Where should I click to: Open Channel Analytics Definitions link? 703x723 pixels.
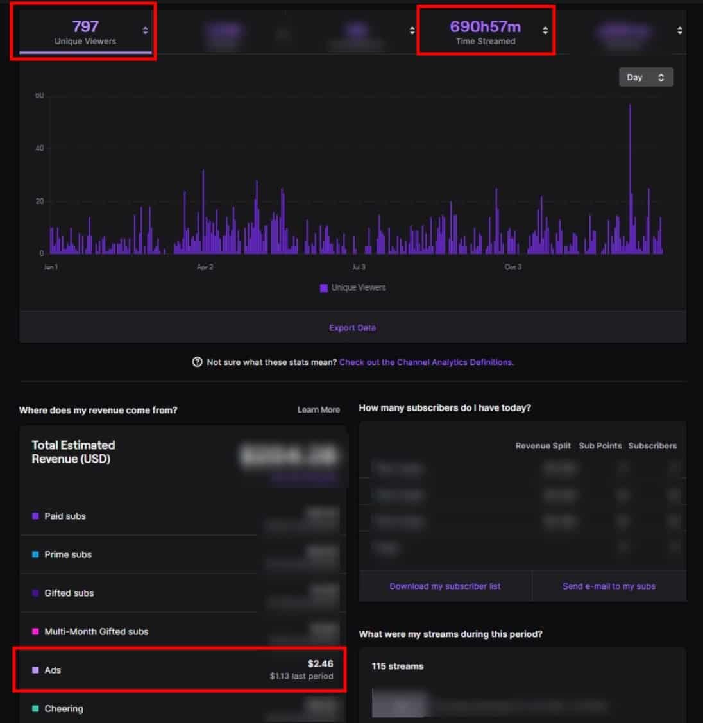(x=426, y=362)
